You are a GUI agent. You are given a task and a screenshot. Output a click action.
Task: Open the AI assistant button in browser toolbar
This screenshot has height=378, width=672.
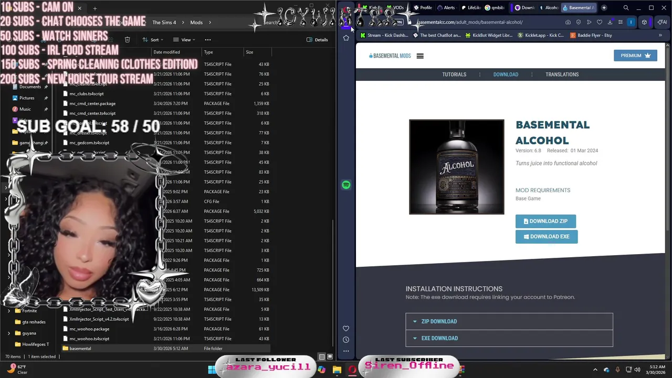coord(662,22)
